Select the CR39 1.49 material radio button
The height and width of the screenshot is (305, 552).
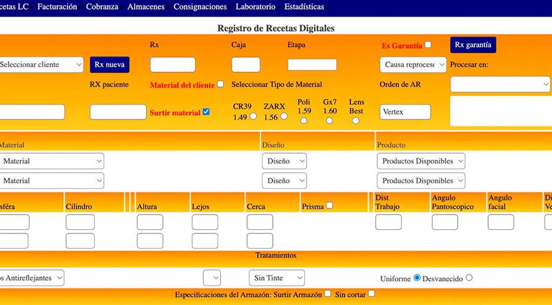(253, 117)
